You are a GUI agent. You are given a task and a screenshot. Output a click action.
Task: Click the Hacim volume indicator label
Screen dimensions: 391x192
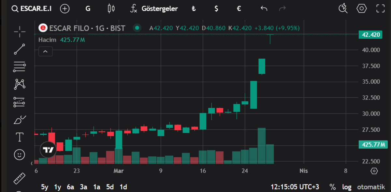point(47,40)
